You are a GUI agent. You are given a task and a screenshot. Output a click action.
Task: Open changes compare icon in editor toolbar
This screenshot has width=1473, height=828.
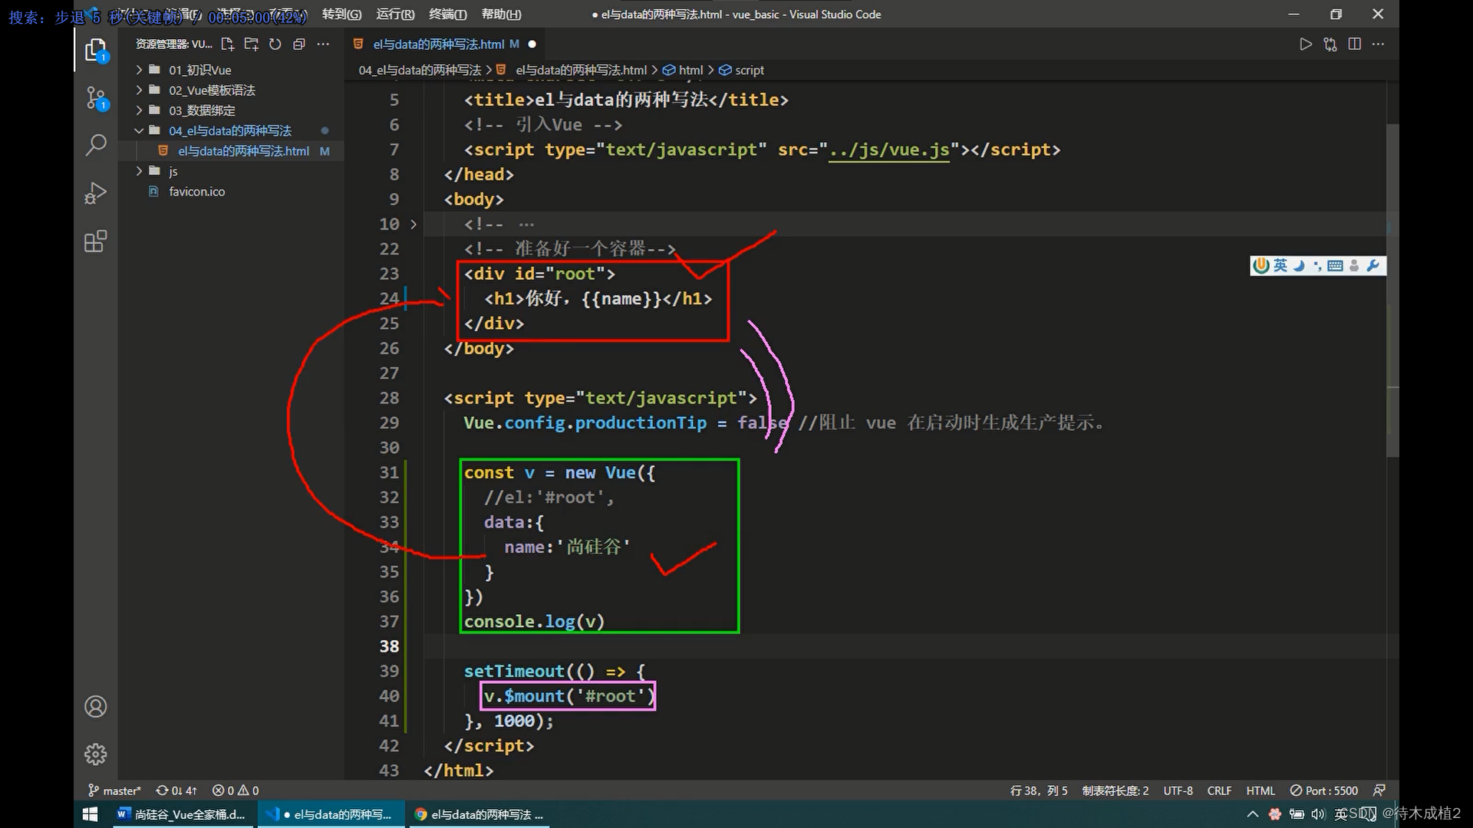[x=1330, y=44]
